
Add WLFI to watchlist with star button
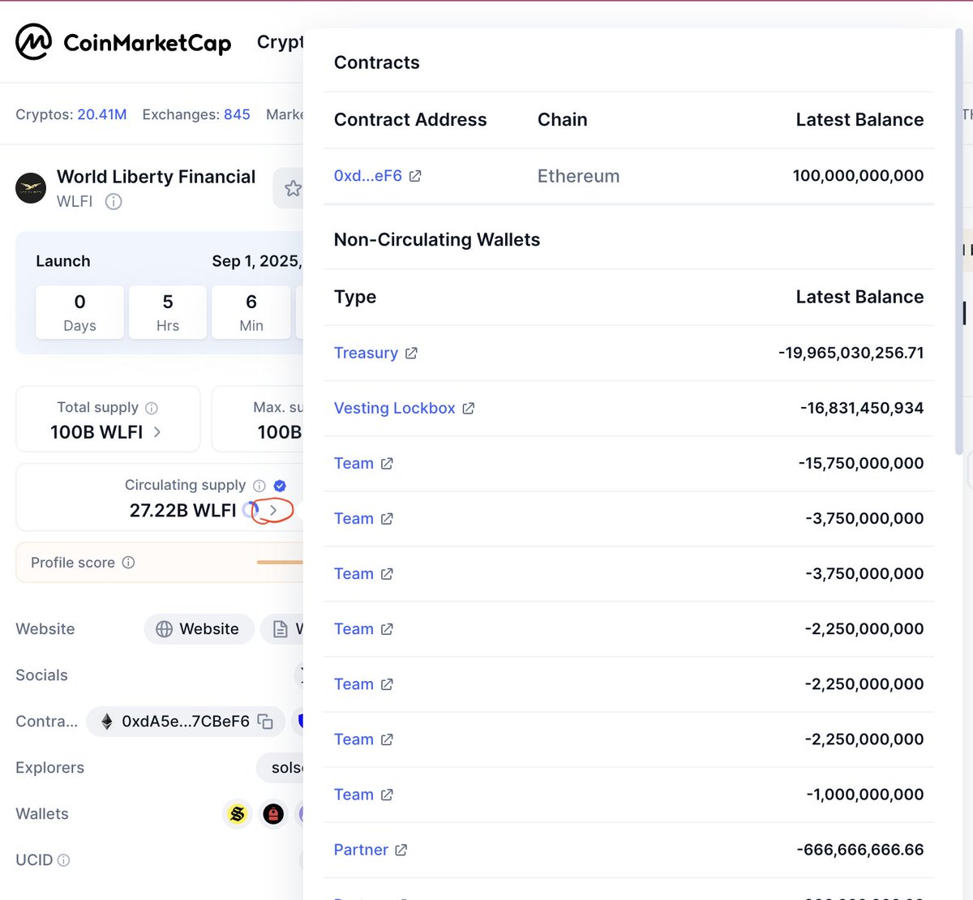292,188
